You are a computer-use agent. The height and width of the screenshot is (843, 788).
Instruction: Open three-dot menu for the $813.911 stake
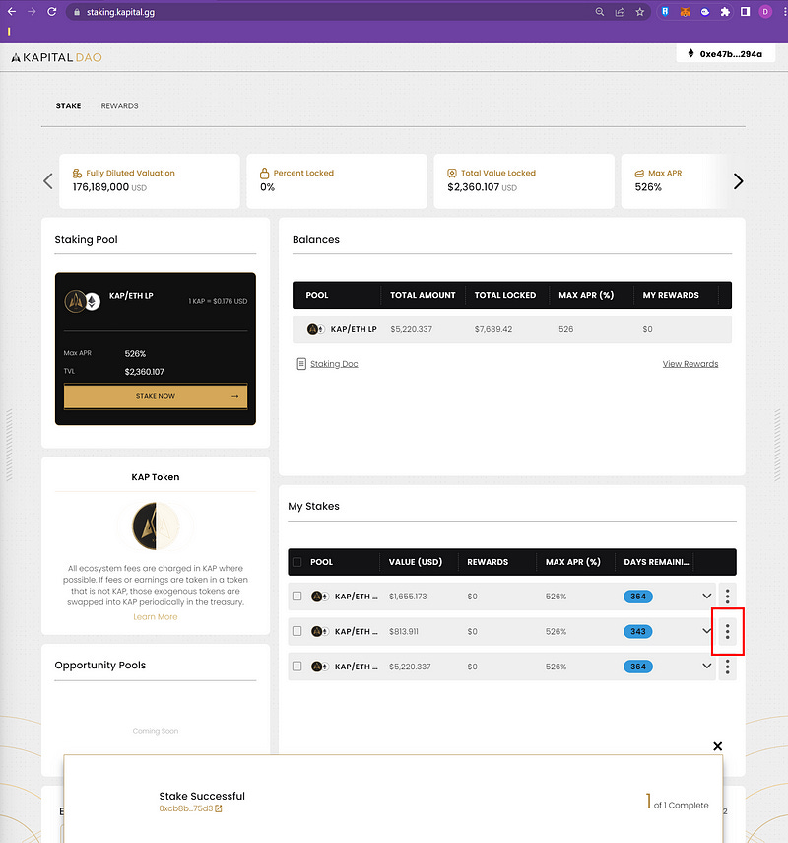click(727, 631)
